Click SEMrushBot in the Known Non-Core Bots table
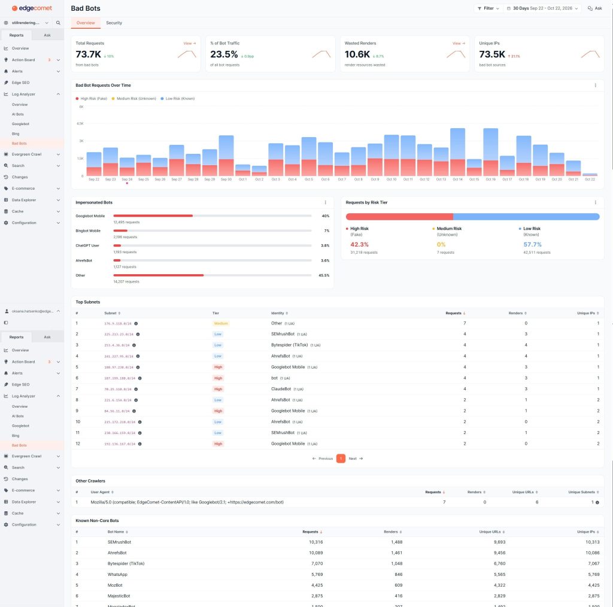Viewport: 613px width, 607px height. [119, 542]
